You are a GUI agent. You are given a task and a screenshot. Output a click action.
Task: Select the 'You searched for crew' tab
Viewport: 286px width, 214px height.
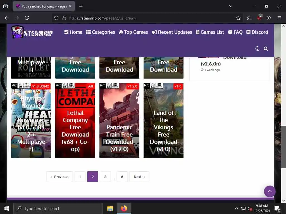(44, 6)
